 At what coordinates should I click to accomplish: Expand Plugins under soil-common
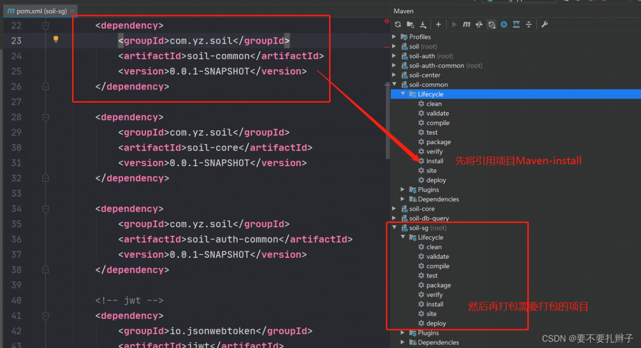click(x=403, y=189)
